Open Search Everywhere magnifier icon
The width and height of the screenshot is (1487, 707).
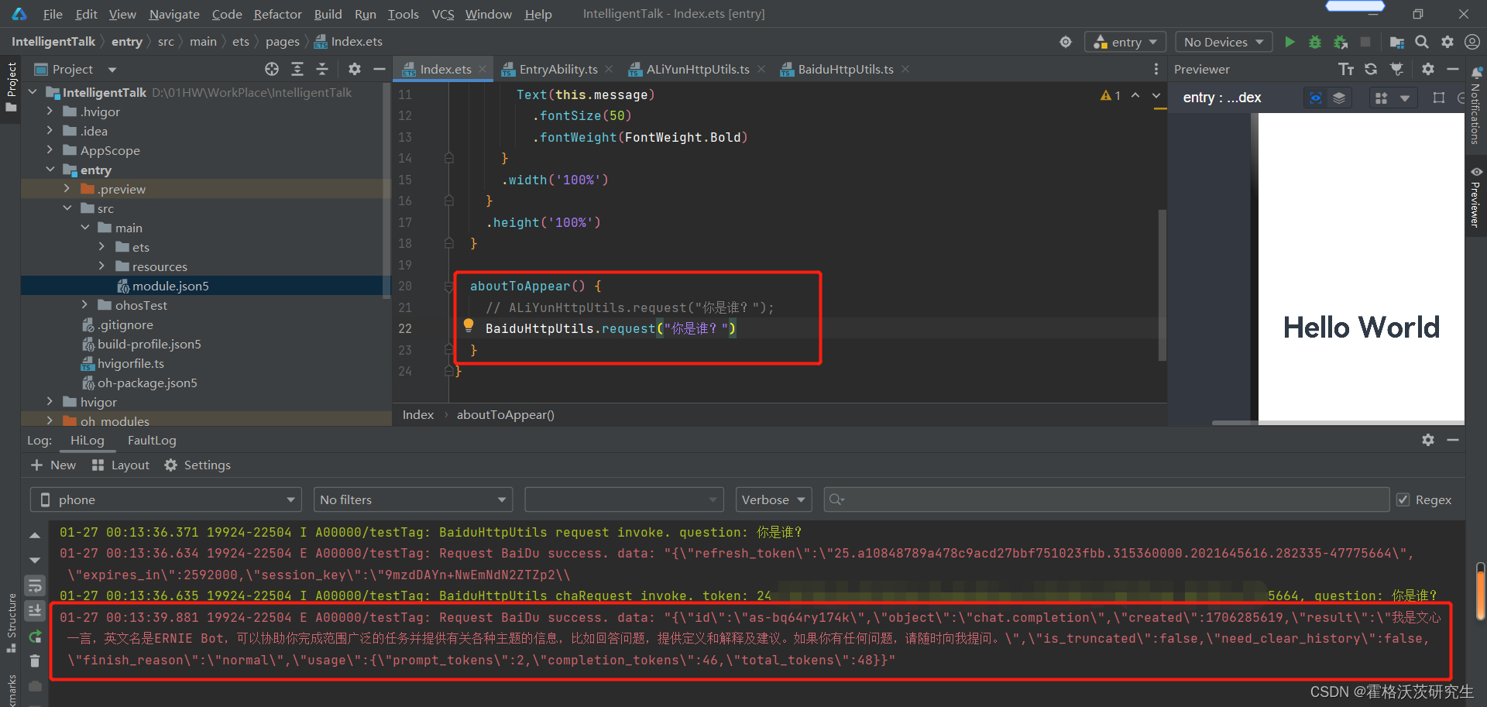(1422, 42)
